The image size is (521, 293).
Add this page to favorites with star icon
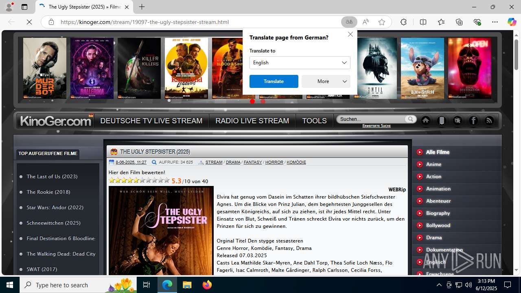382,22
